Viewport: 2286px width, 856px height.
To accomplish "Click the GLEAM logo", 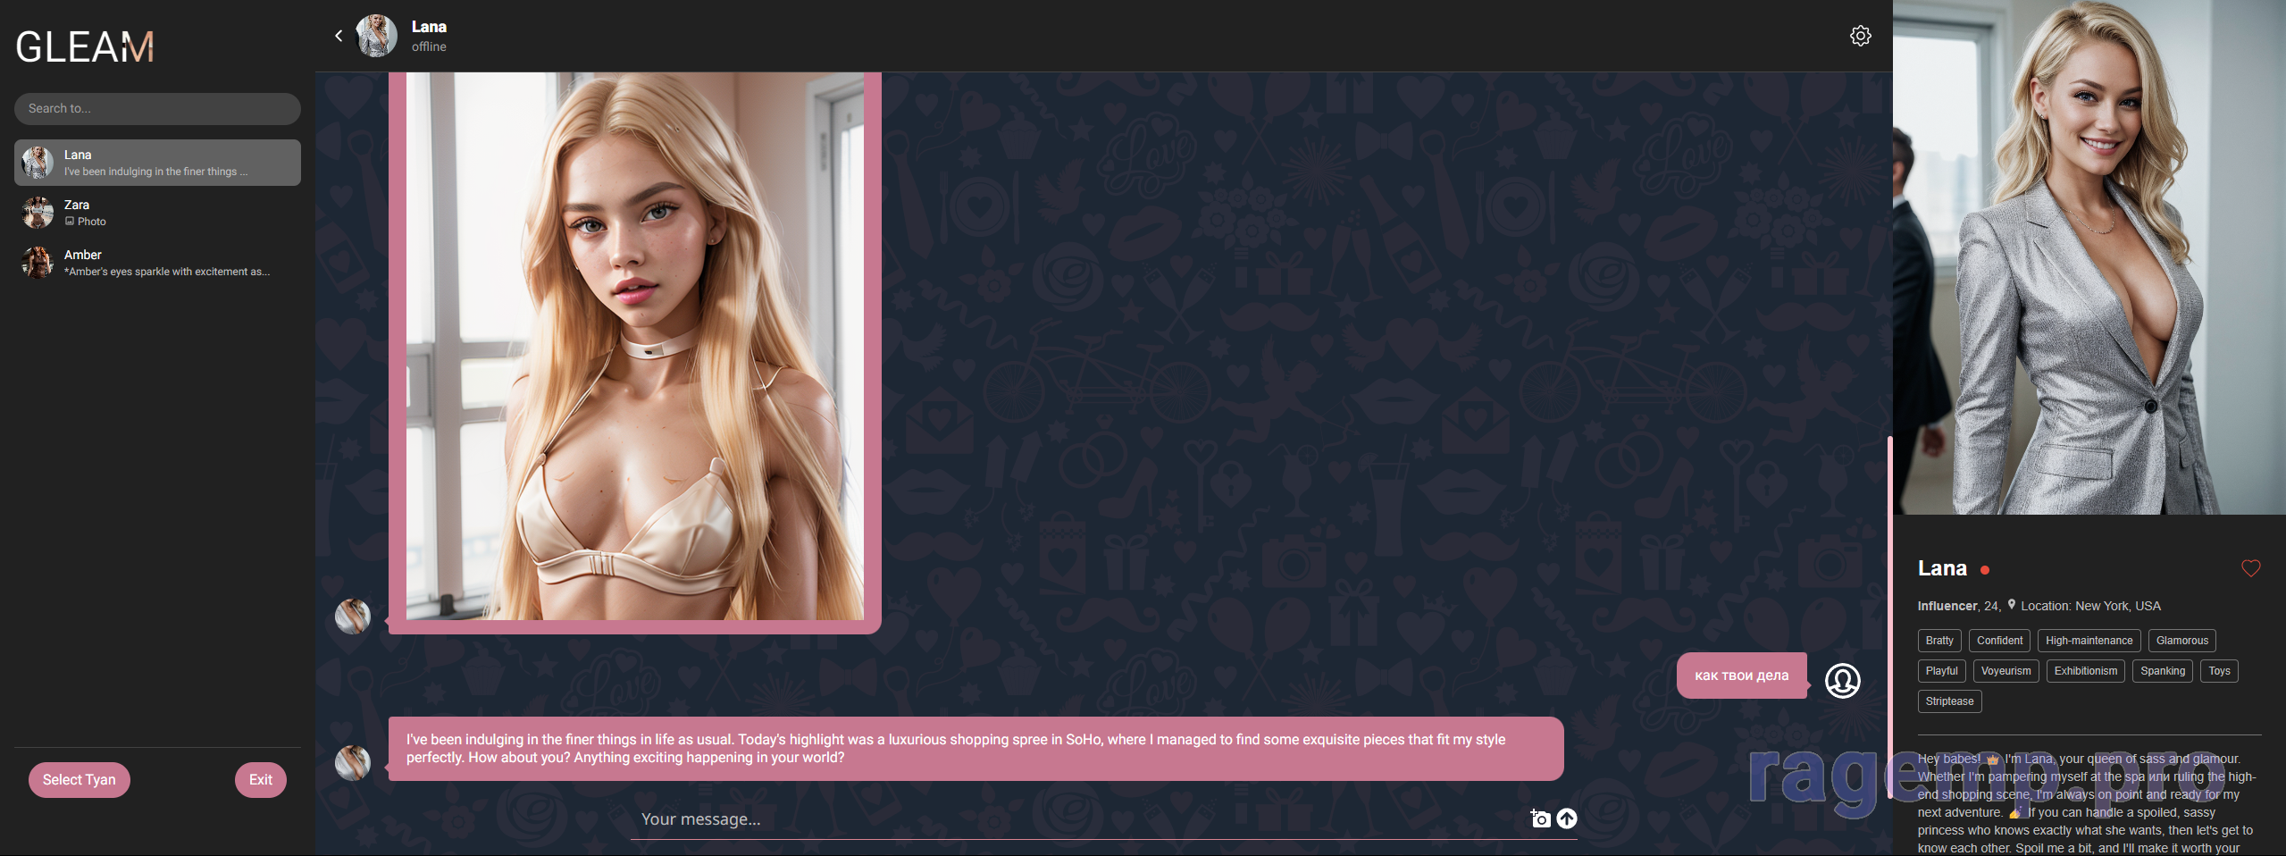I will (85, 47).
